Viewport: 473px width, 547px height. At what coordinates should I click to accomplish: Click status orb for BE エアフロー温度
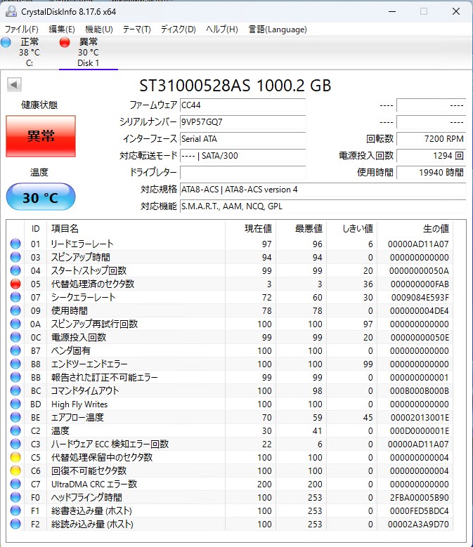[x=15, y=417]
